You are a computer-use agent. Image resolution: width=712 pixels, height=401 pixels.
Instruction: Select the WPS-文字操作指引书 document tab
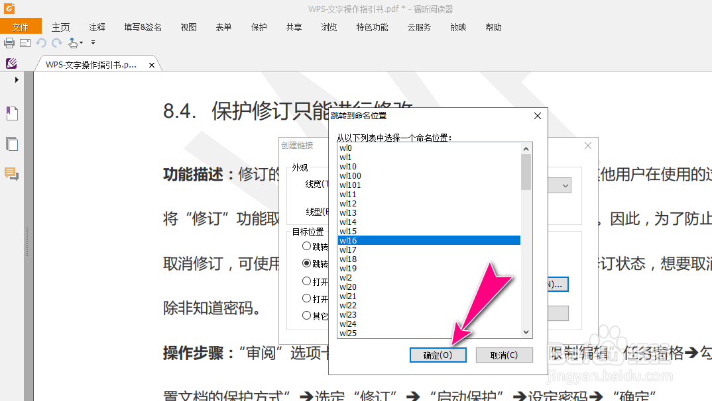tap(91, 65)
